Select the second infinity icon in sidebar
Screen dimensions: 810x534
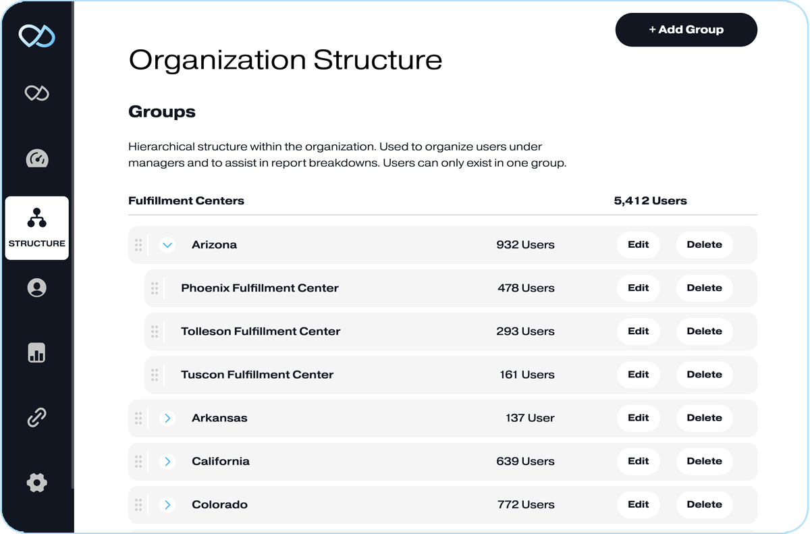[x=37, y=94]
